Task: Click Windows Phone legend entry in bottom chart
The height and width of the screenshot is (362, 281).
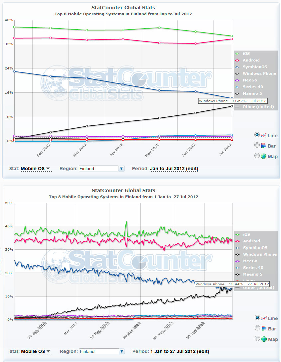Action: click(256, 254)
